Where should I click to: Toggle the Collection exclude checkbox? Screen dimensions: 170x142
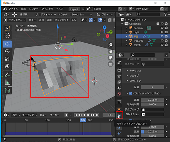158,24
